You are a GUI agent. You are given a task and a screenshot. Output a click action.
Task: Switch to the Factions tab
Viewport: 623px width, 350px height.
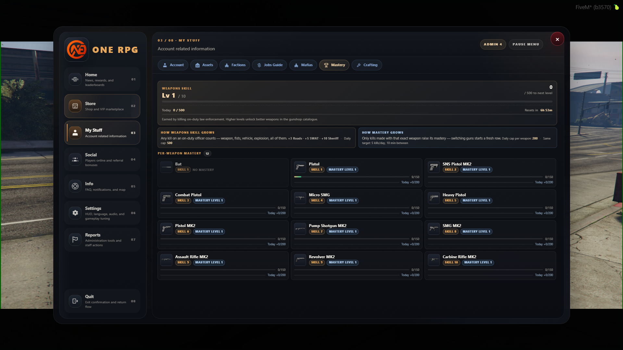point(235,65)
